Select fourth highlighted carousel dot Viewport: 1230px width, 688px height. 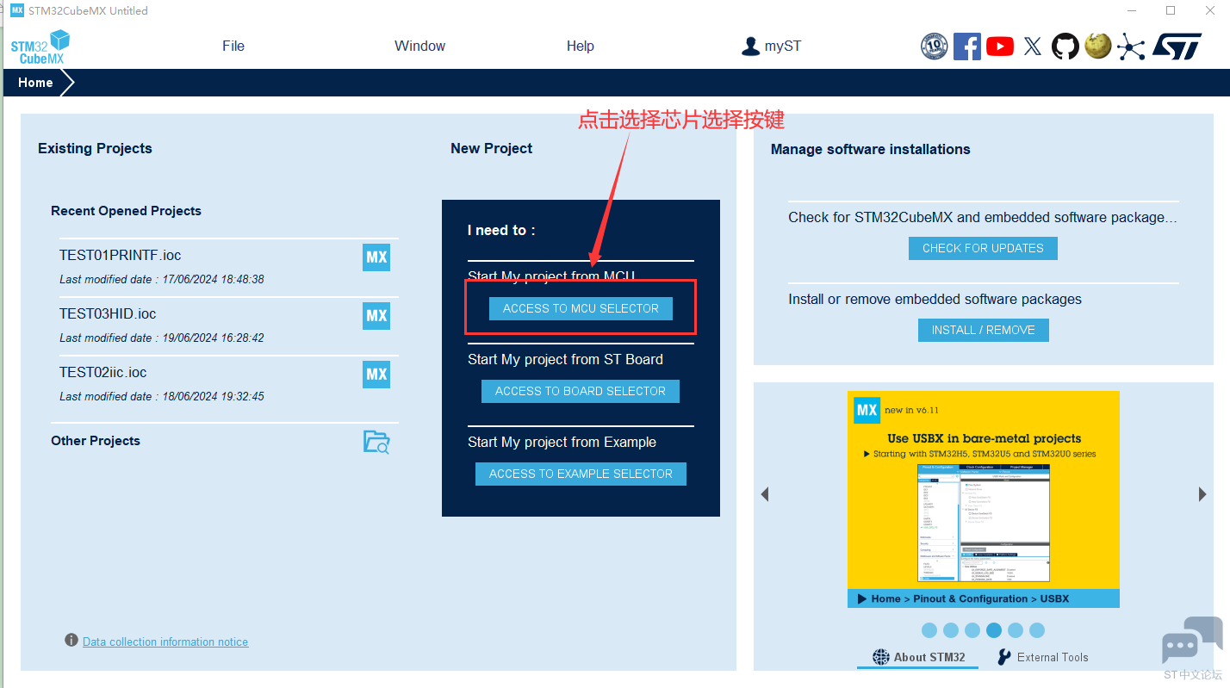click(994, 630)
